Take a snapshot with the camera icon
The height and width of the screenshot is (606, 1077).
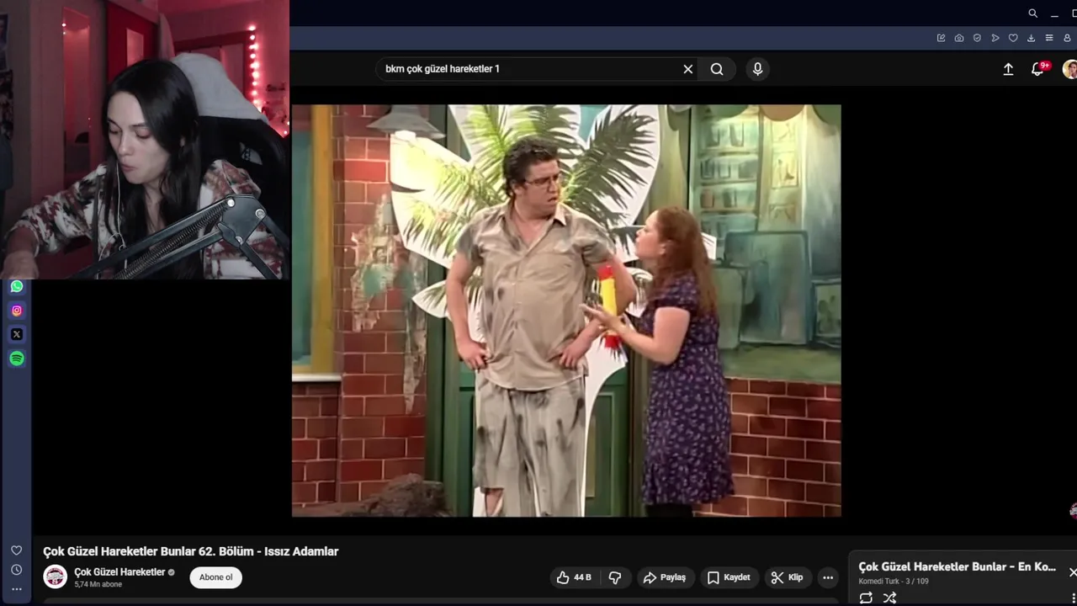(959, 38)
